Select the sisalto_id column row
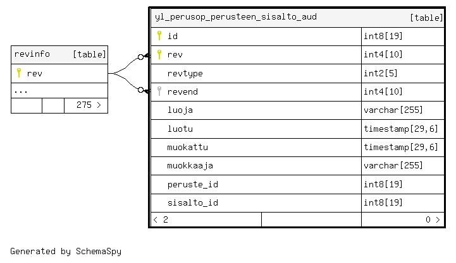456x263 pixels. pyautogui.click(x=297, y=203)
